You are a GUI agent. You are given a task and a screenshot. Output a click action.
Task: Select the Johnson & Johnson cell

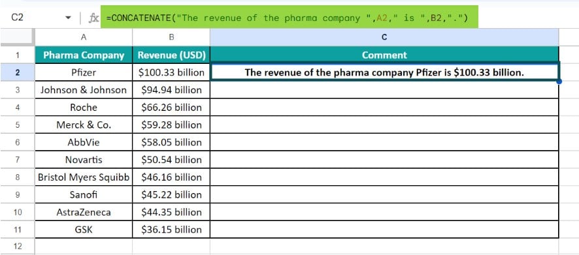pyautogui.click(x=84, y=90)
